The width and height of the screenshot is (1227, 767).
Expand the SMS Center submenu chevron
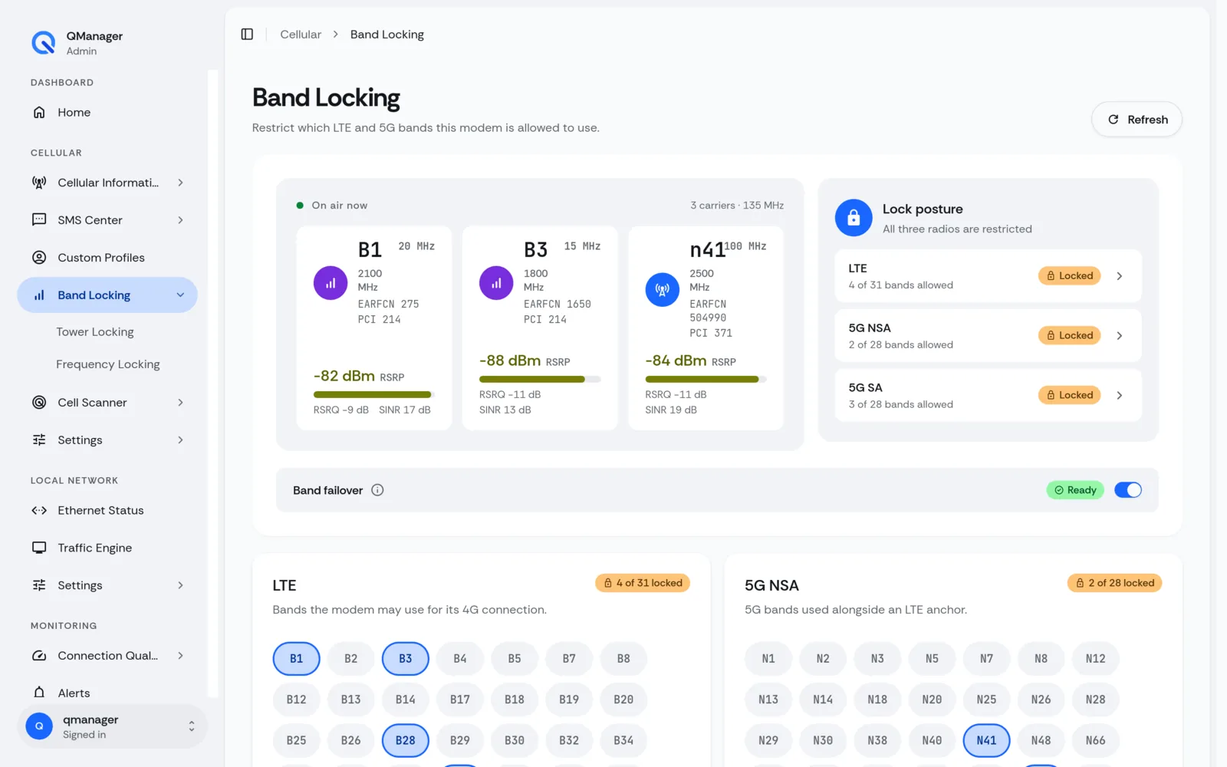[180, 220]
